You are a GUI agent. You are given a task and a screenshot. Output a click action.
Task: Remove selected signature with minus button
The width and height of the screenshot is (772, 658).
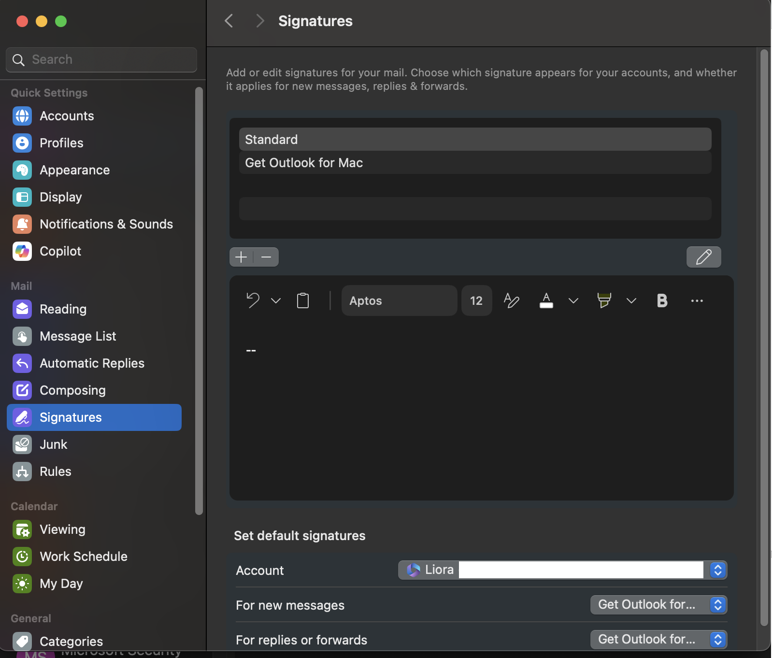point(266,257)
